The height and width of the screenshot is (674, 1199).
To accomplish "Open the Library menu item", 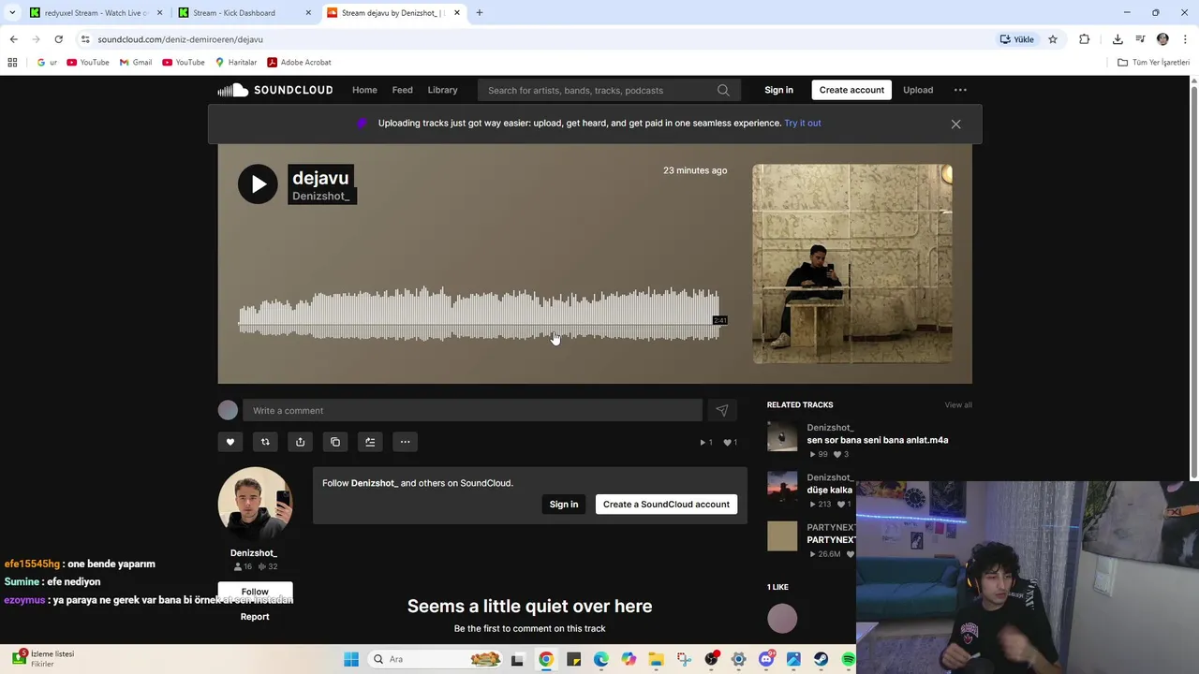I will (442, 90).
